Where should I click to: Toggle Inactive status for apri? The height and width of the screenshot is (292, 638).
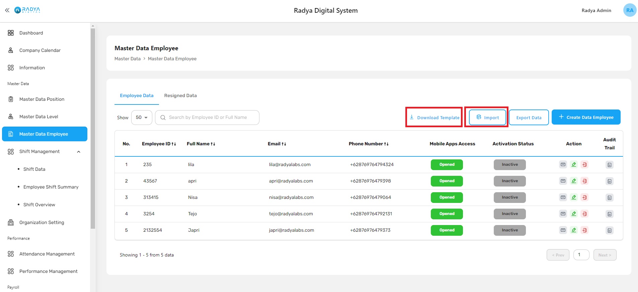point(510,181)
